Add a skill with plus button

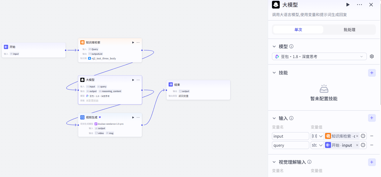tap(372, 73)
